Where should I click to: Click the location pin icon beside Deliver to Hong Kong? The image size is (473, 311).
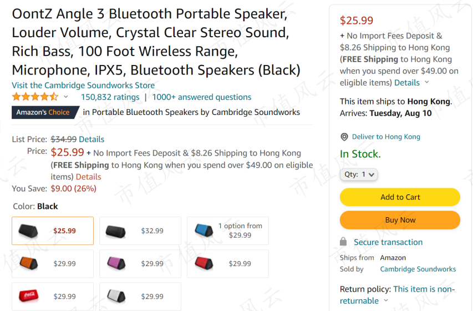coord(344,137)
